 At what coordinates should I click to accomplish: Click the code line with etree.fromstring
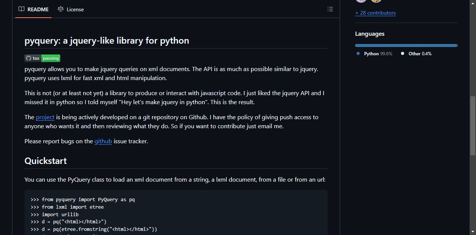(x=94, y=229)
